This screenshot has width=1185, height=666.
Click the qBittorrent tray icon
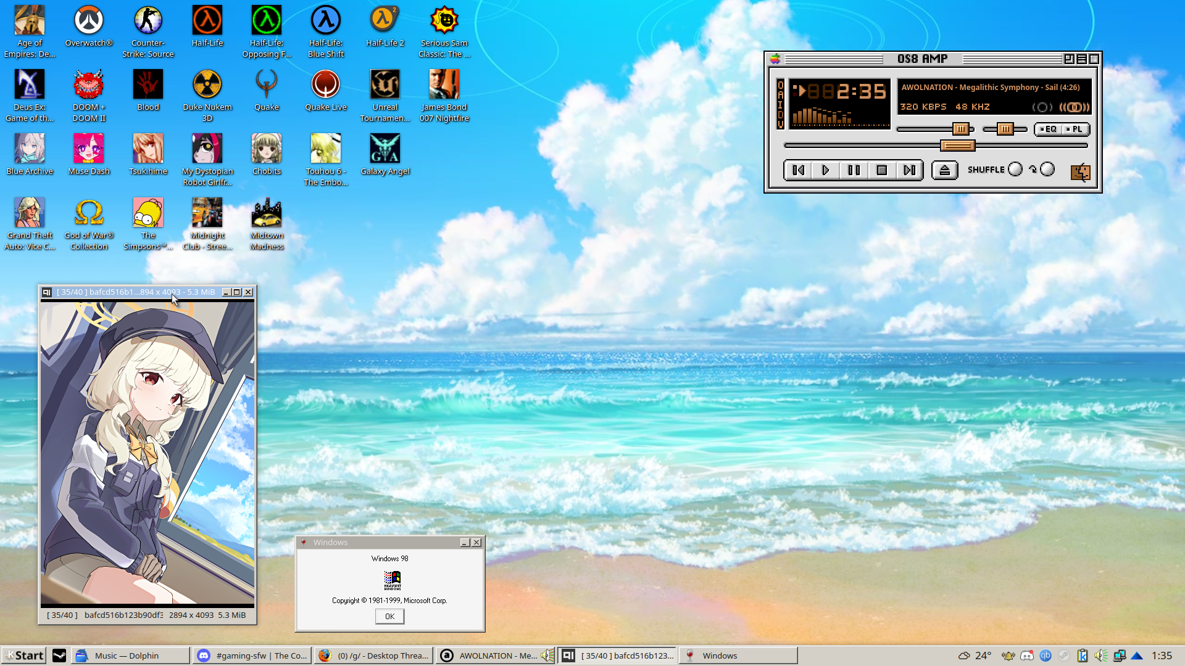click(x=1046, y=656)
